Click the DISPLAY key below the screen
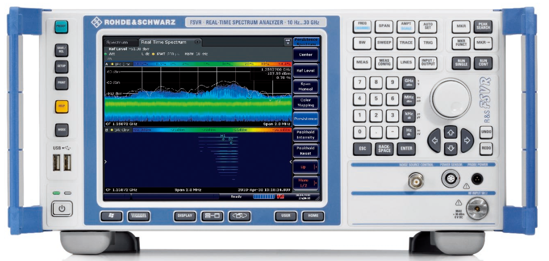This screenshot has height=261, width=549. [x=185, y=216]
